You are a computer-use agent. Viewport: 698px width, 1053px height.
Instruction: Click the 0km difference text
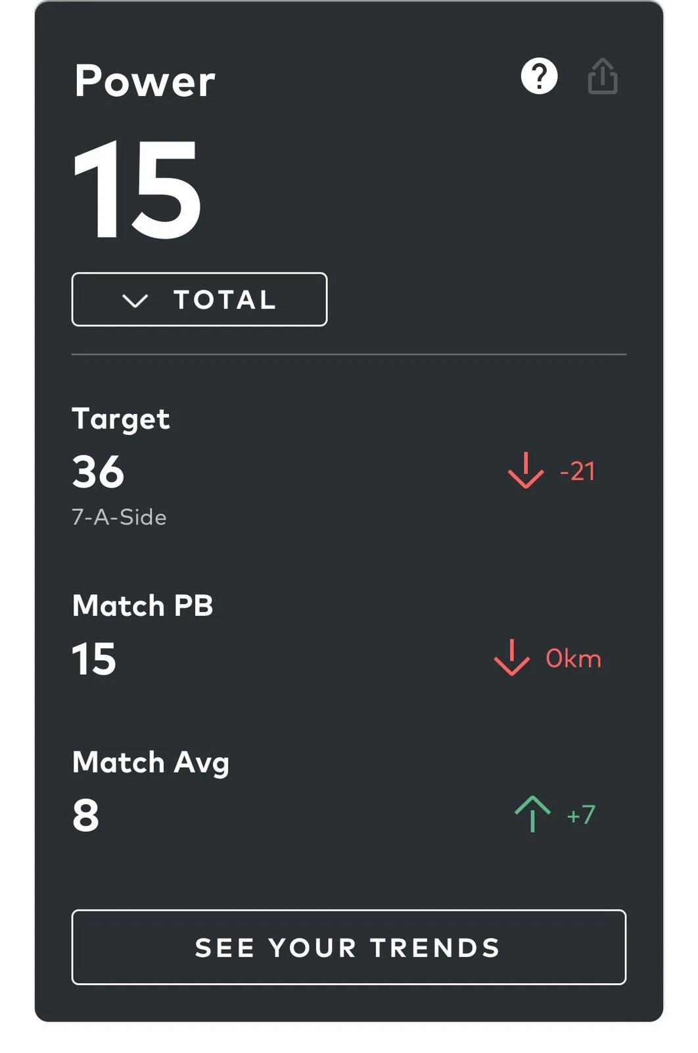tap(573, 658)
